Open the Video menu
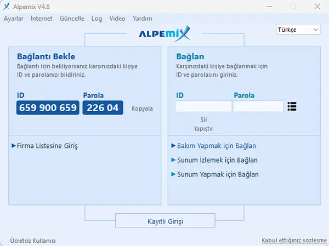Image resolution: width=329 pixels, height=246 pixels. point(117,19)
